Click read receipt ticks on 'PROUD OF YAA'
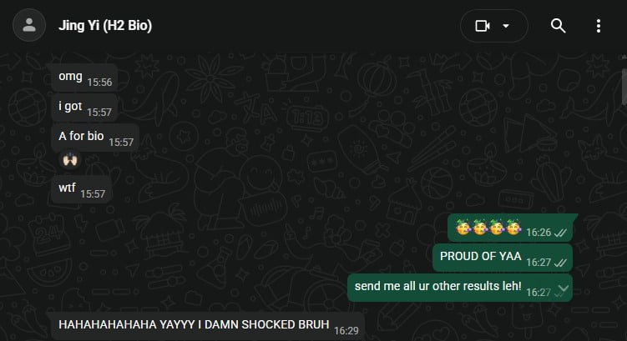The image size is (627, 341). pos(560,263)
